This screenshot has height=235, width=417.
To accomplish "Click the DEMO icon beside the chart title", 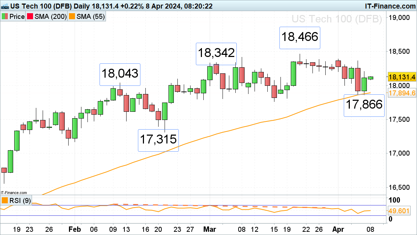I will [x=5, y=6].
